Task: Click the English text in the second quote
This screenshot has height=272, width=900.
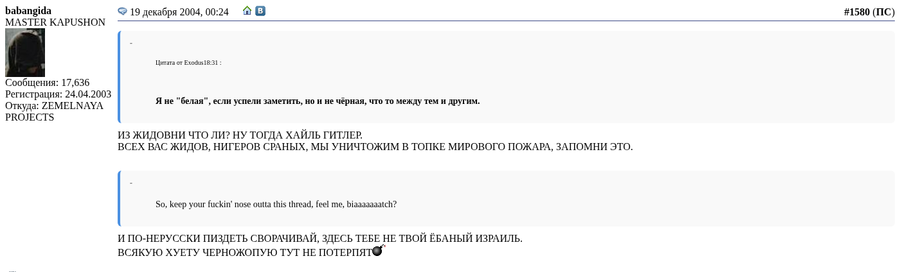Action: 276,205
